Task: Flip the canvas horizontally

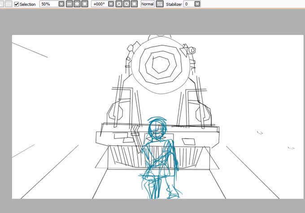Action: [160, 4]
